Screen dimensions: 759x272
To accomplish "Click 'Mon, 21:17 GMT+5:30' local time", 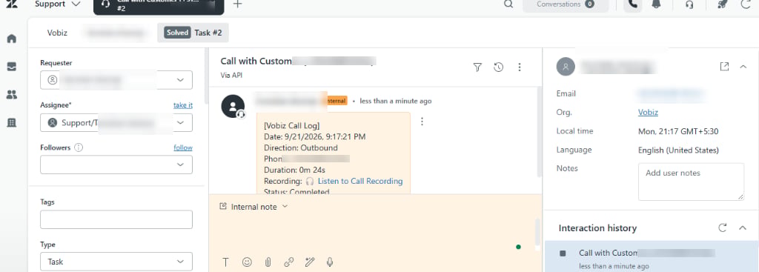I will [677, 131].
